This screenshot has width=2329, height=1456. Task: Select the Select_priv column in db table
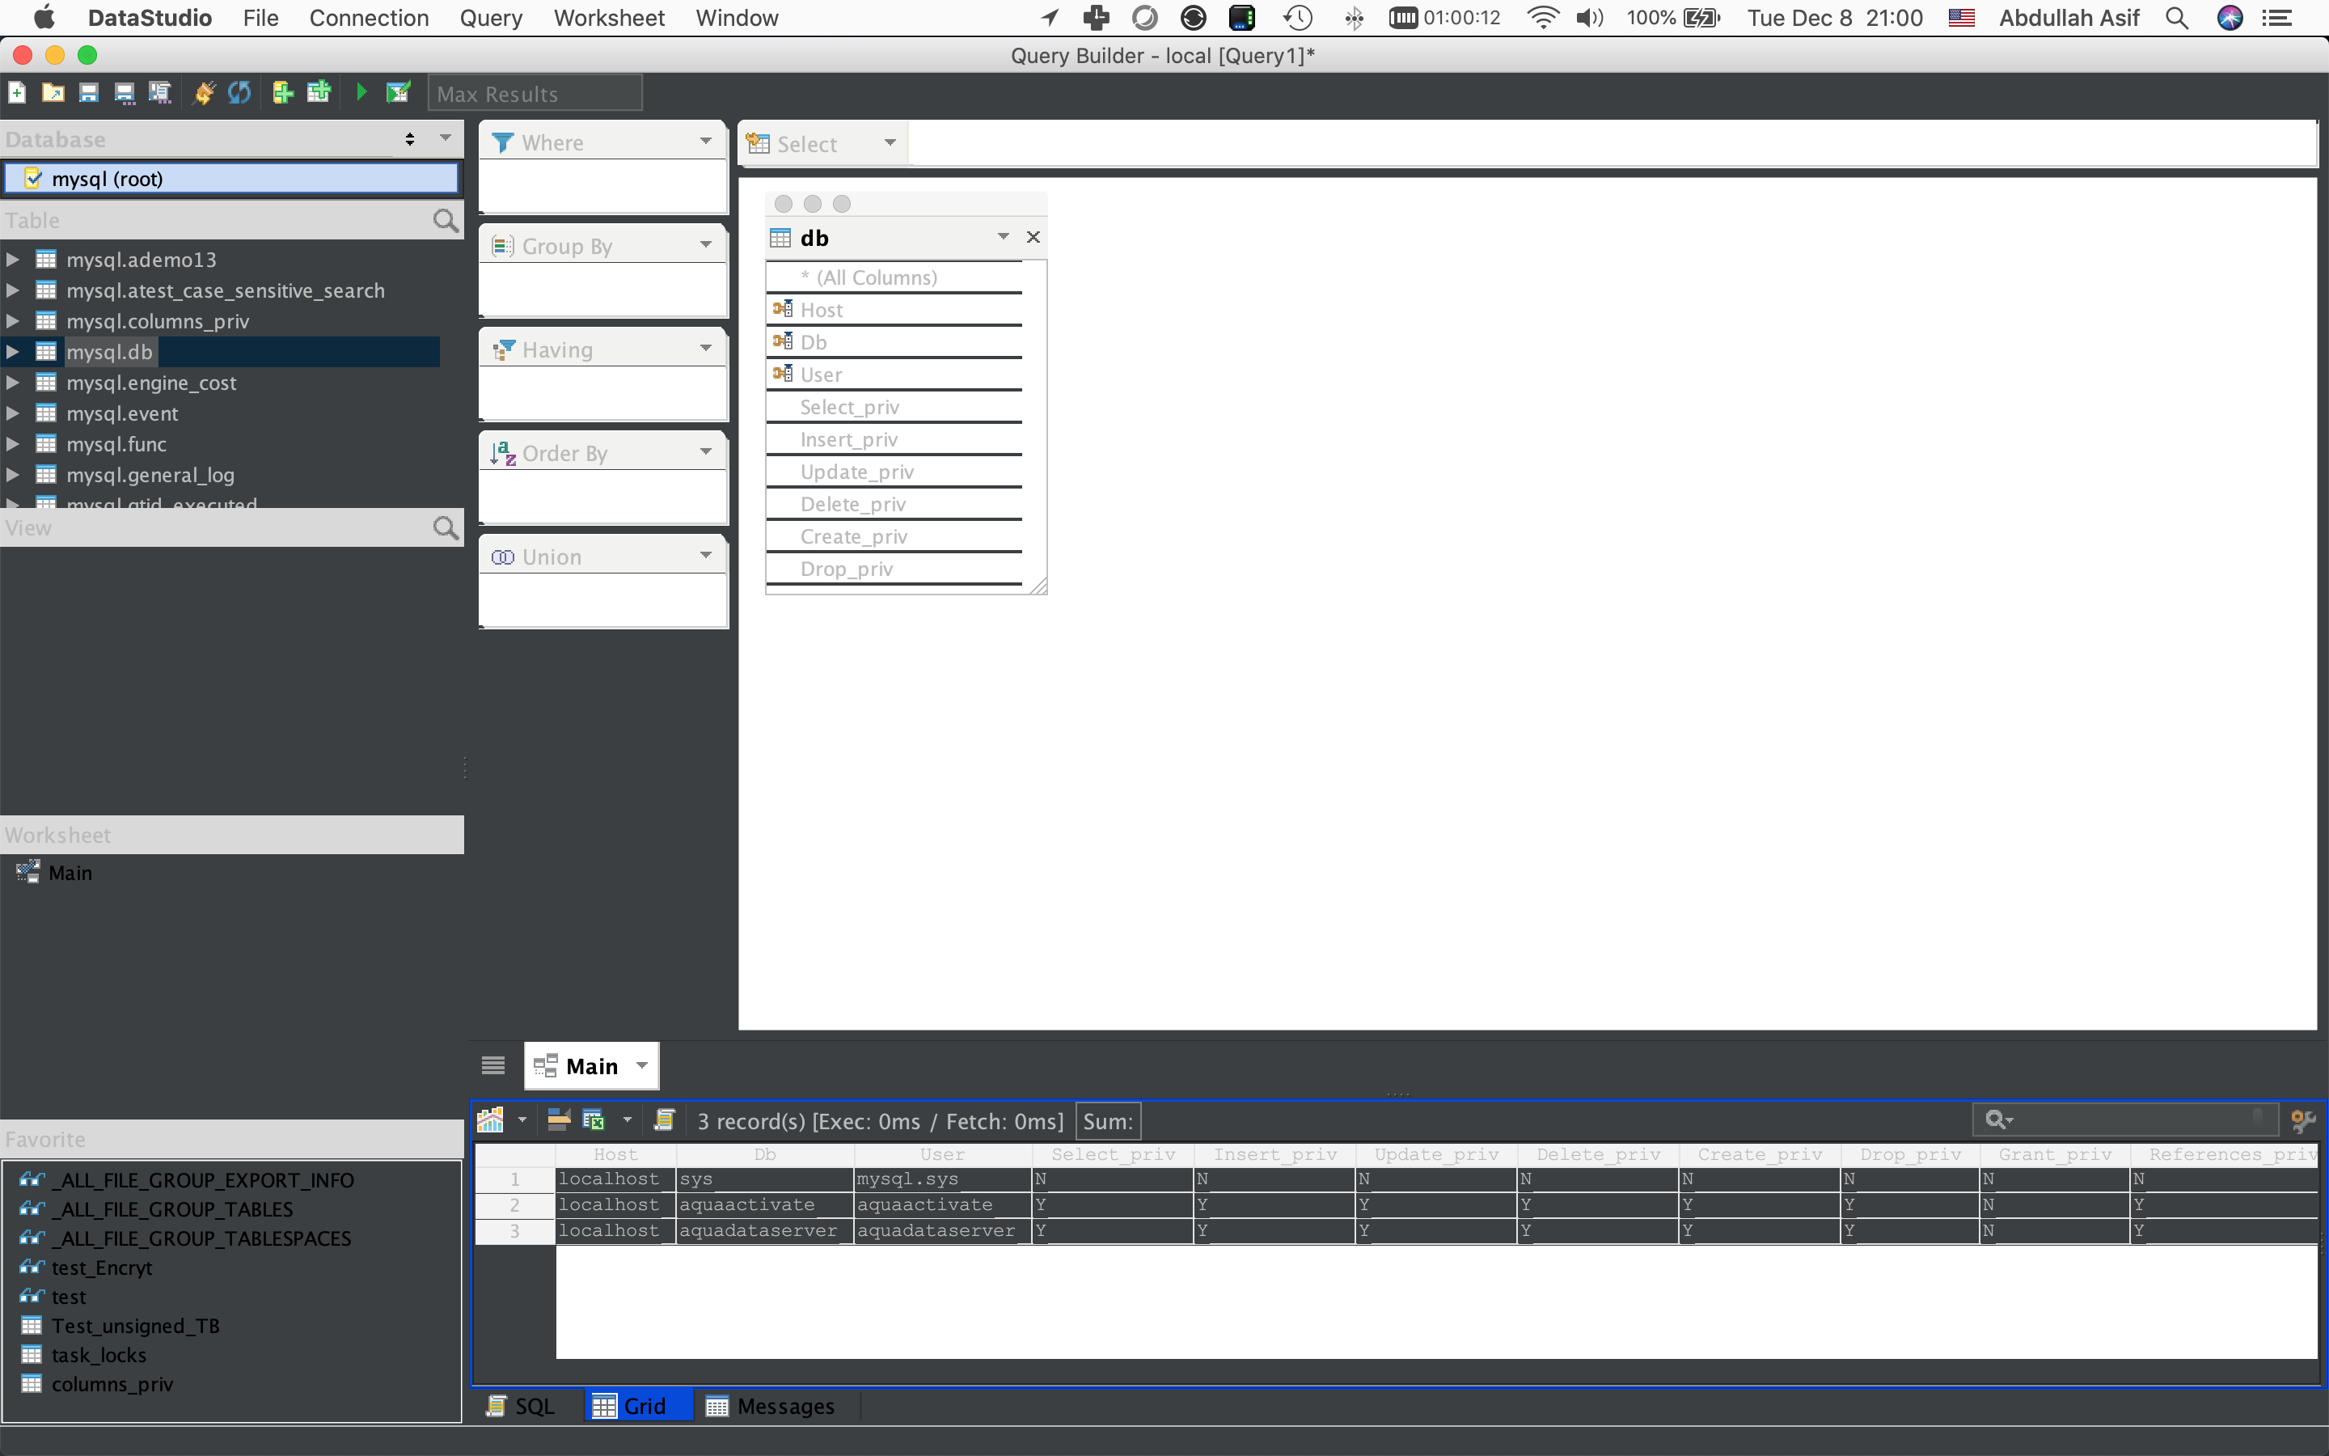849,408
